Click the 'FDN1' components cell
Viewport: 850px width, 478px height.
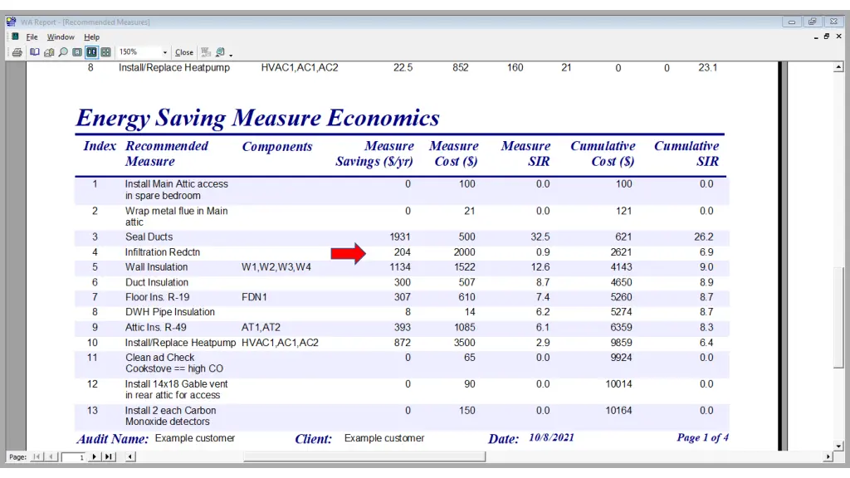(x=254, y=297)
